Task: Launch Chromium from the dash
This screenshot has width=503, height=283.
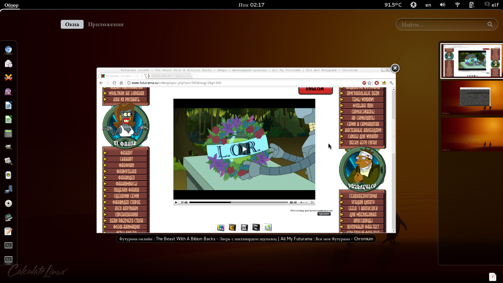Action: pyautogui.click(x=8, y=50)
